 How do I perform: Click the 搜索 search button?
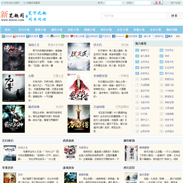[x=174, y=16]
